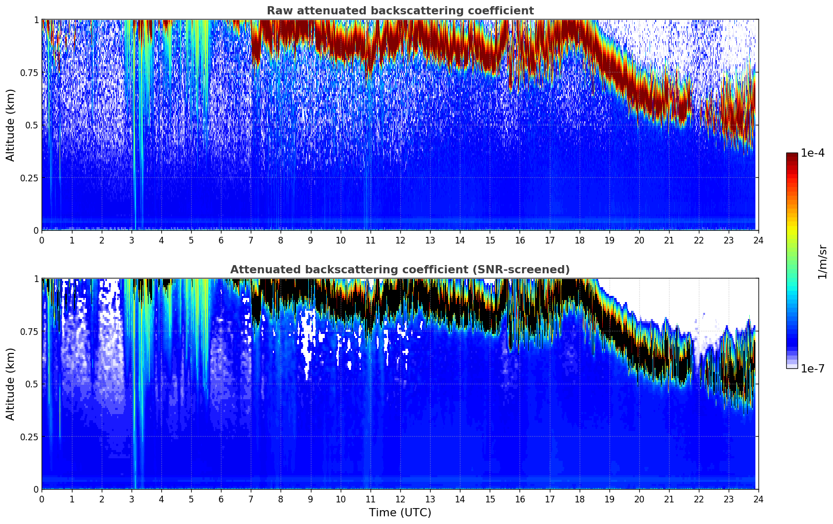This screenshot has width=833, height=524.
Task: Click the 'Time (UTC)' x-axis label
Action: pyautogui.click(x=400, y=513)
